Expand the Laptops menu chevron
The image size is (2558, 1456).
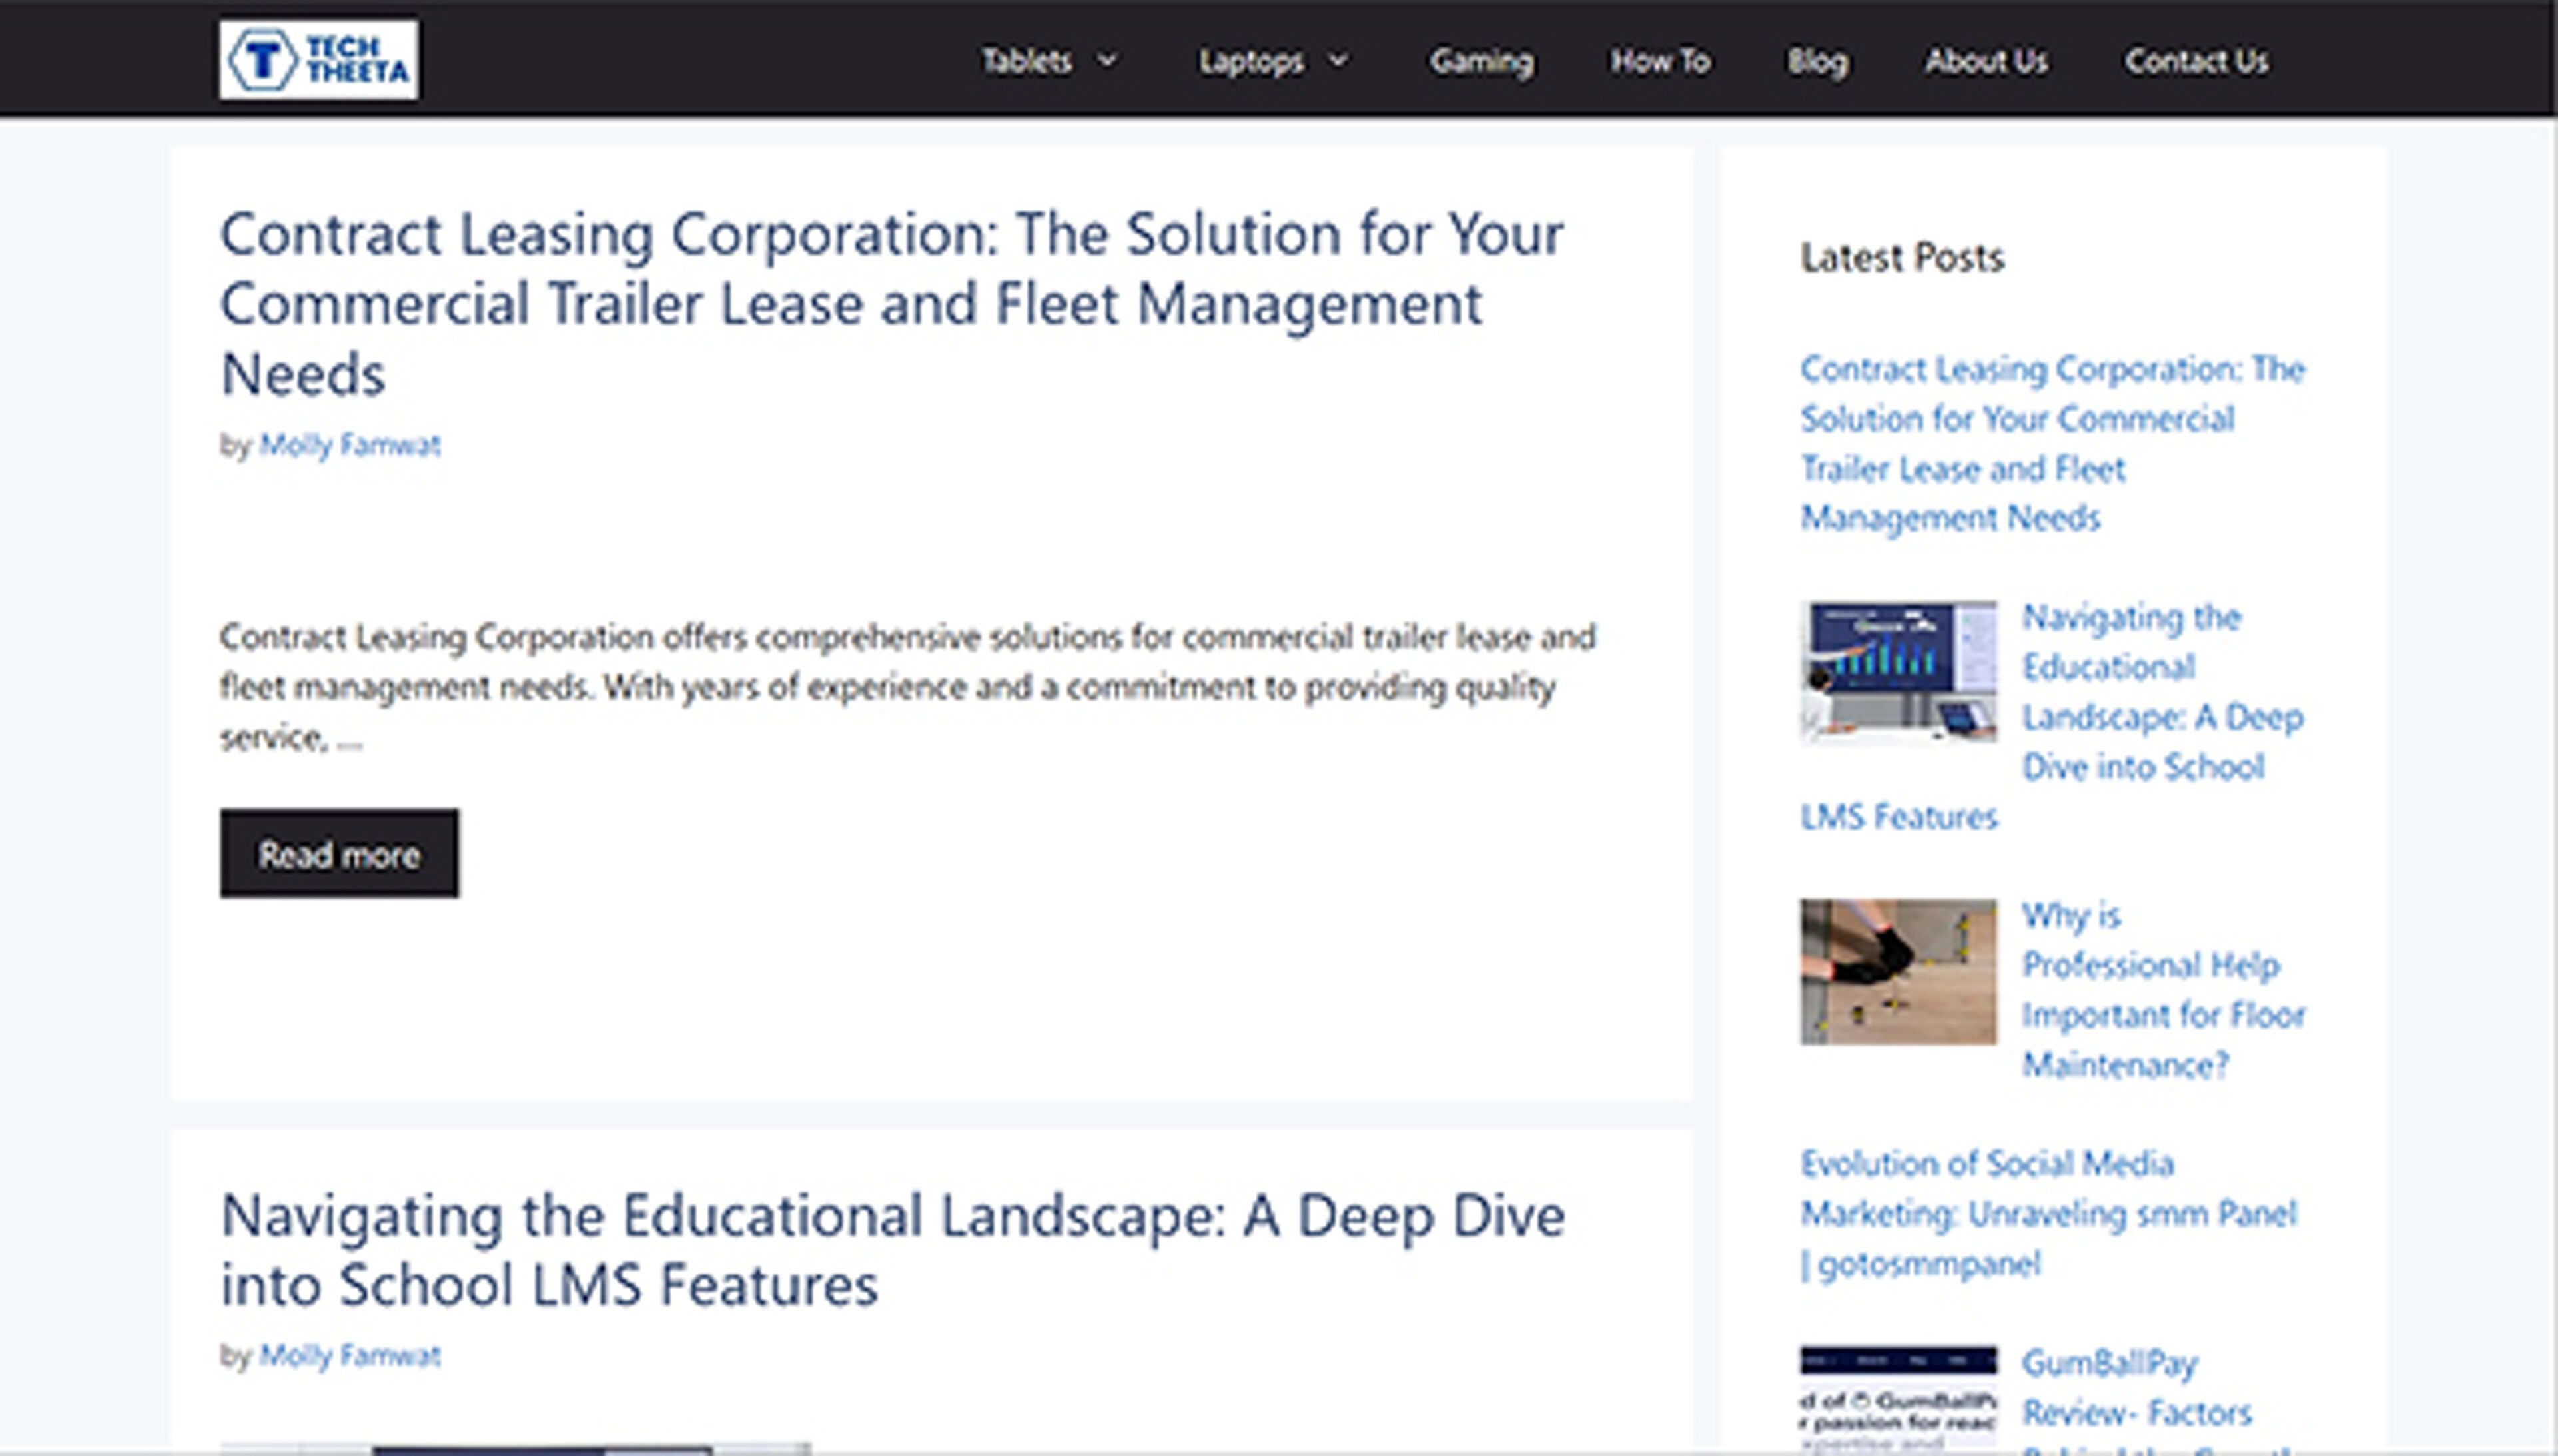point(1338,61)
